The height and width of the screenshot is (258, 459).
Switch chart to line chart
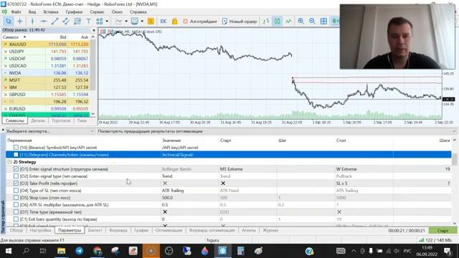point(288,21)
